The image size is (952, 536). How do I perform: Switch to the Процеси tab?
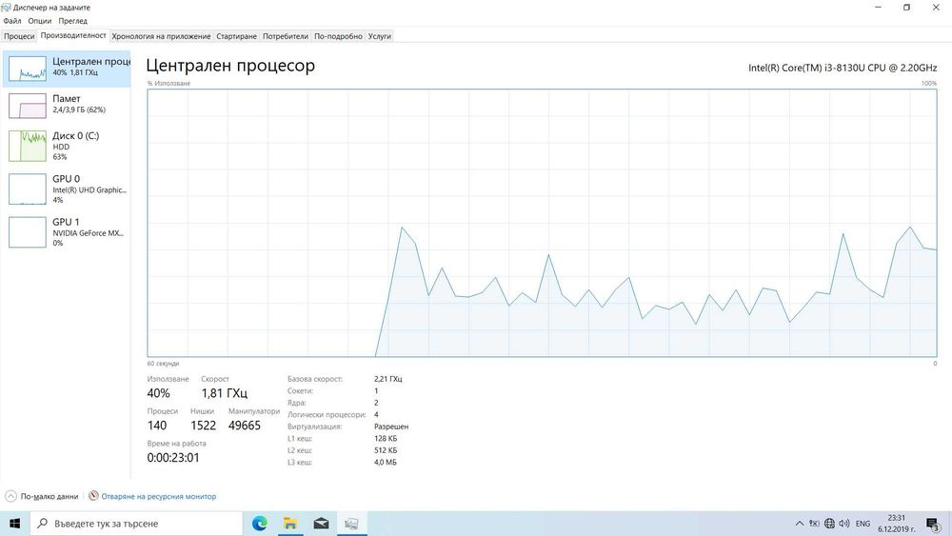click(19, 36)
